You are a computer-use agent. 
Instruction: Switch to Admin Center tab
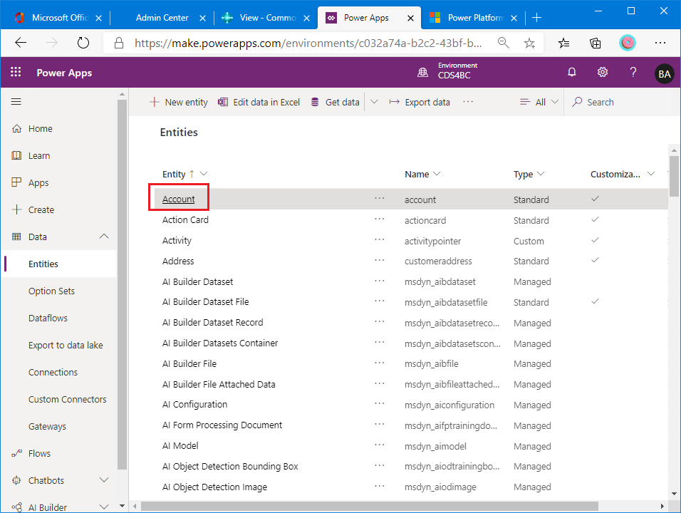coord(162,18)
